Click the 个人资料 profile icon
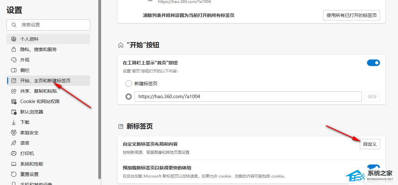The image size is (398, 185). [14, 39]
